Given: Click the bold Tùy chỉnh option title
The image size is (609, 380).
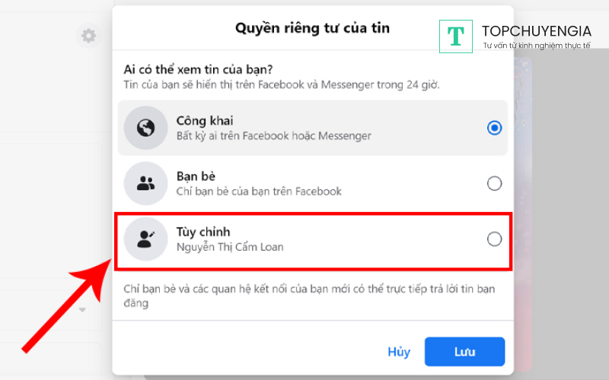Looking at the screenshot, I should click(x=203, y=232).
